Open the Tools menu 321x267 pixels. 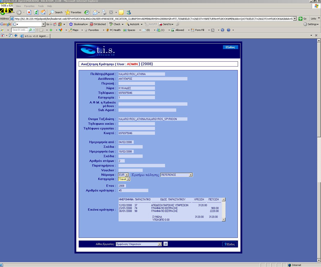pos(41,6)
